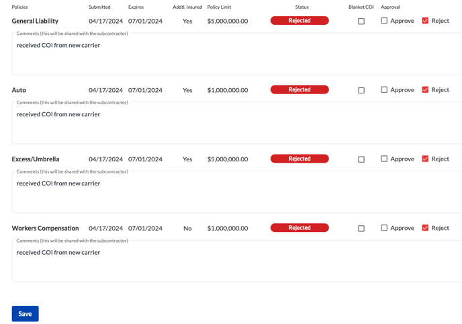Click the blue Save button
This screenshot has width=462, height=324.
[25, 314]
